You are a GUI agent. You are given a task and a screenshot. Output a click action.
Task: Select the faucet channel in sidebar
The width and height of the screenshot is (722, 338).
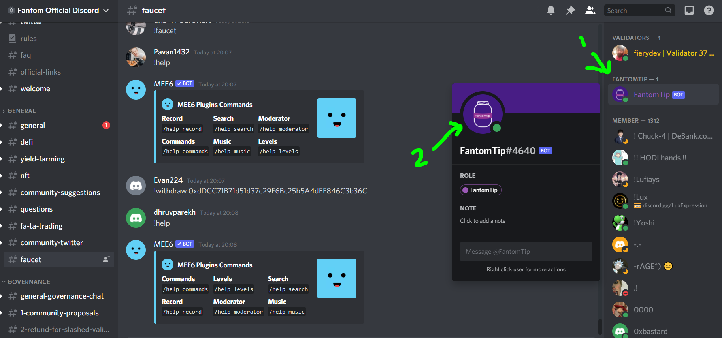click(x=59, y=259)
